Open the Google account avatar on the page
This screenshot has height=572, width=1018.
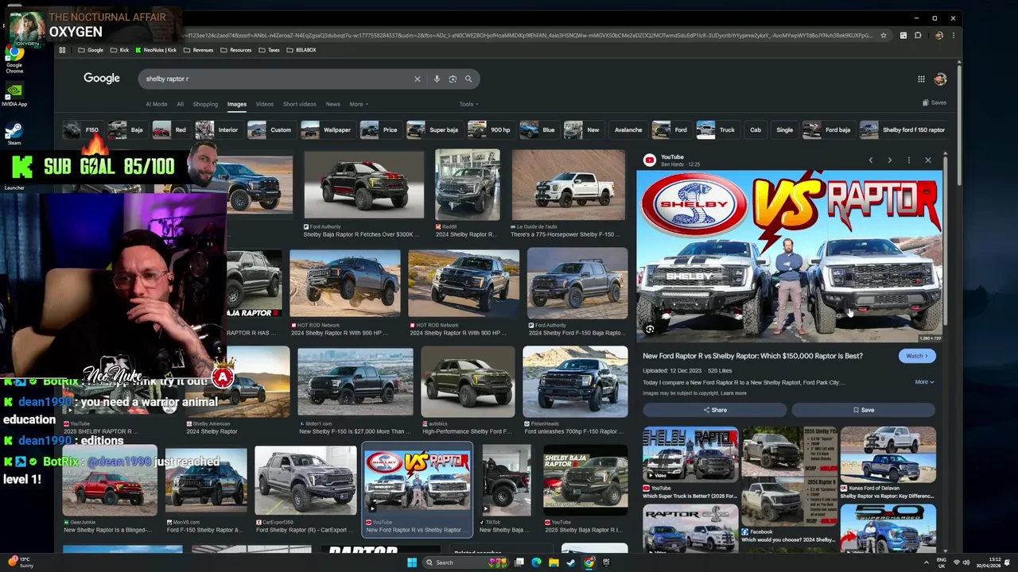[940, 79]
